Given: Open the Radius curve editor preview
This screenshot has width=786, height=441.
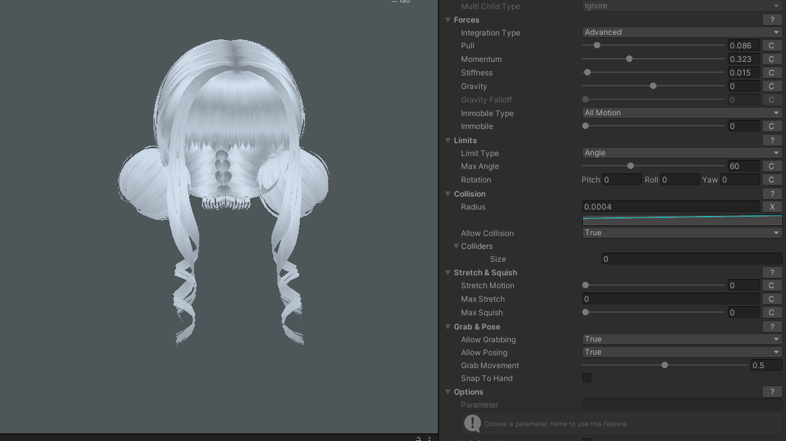Looking at the screenshot, I should (682, 220).
